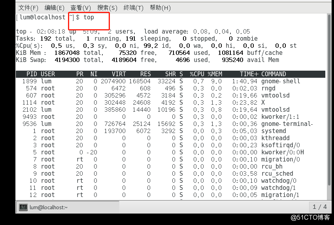The width and height of the screenshot is (334, 225).
Task: Click the kworker/0:0H process name
Action: click(283, 152)
